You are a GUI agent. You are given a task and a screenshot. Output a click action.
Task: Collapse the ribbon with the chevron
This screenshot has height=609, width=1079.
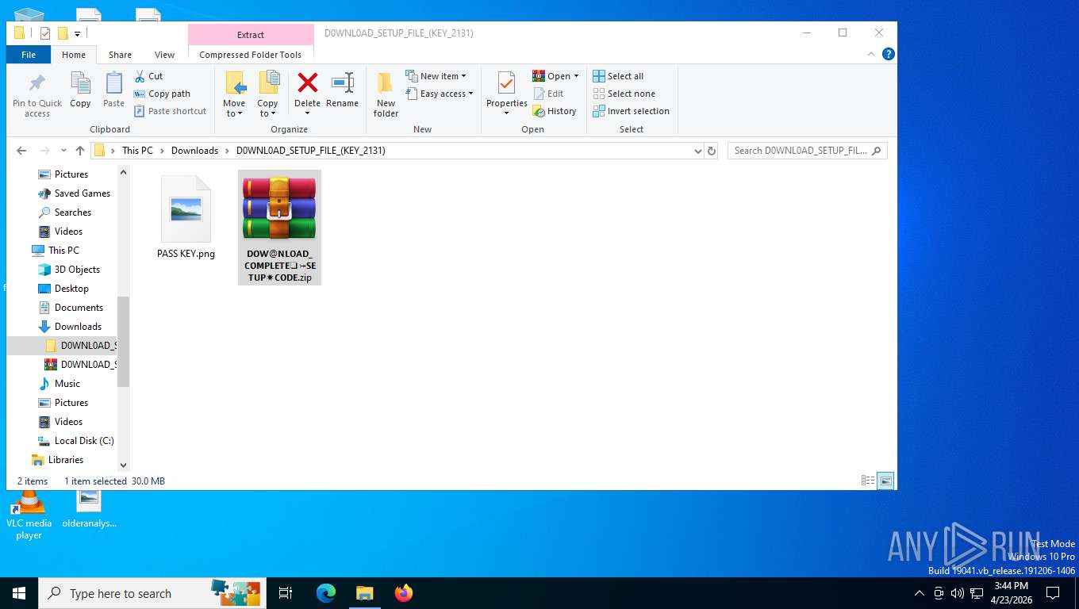(872, 55)
